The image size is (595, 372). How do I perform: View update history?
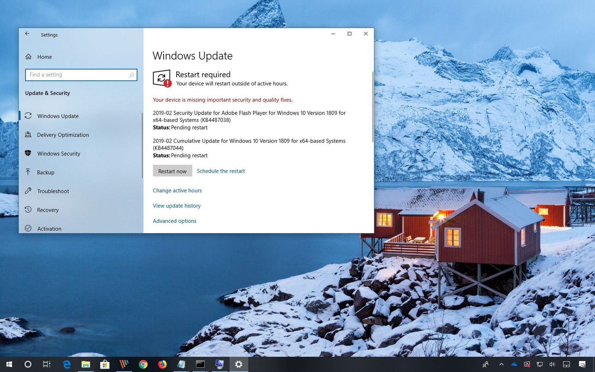click(x=177, y=205)
